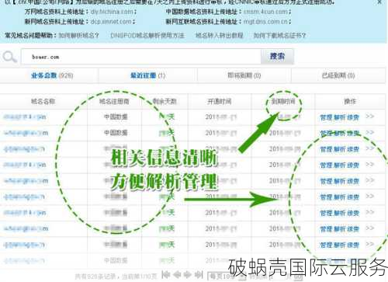
Task: Expand the >> arrow in the third row
Action: pos(370,148)
